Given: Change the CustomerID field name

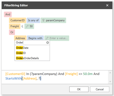Looking at the screenshot, I should tap(17, 20).
